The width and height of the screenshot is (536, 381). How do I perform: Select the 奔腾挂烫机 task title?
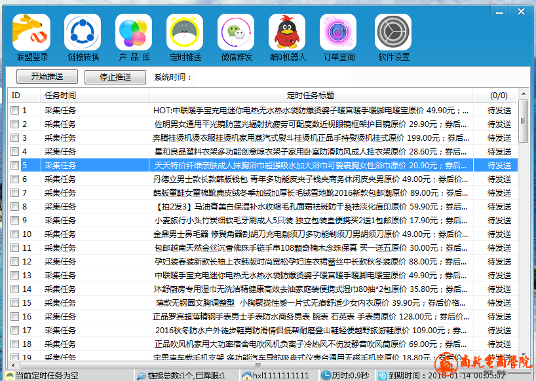[311, 138]
